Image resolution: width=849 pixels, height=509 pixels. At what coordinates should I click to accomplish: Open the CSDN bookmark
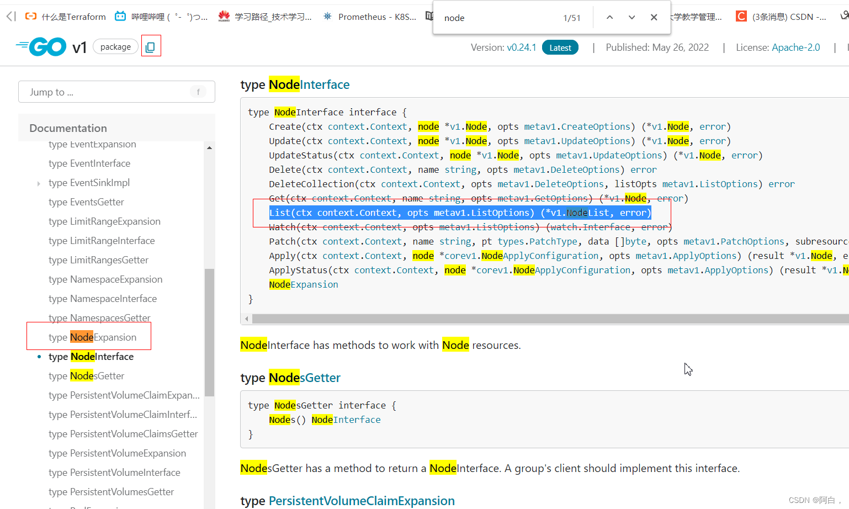[781, 17]
